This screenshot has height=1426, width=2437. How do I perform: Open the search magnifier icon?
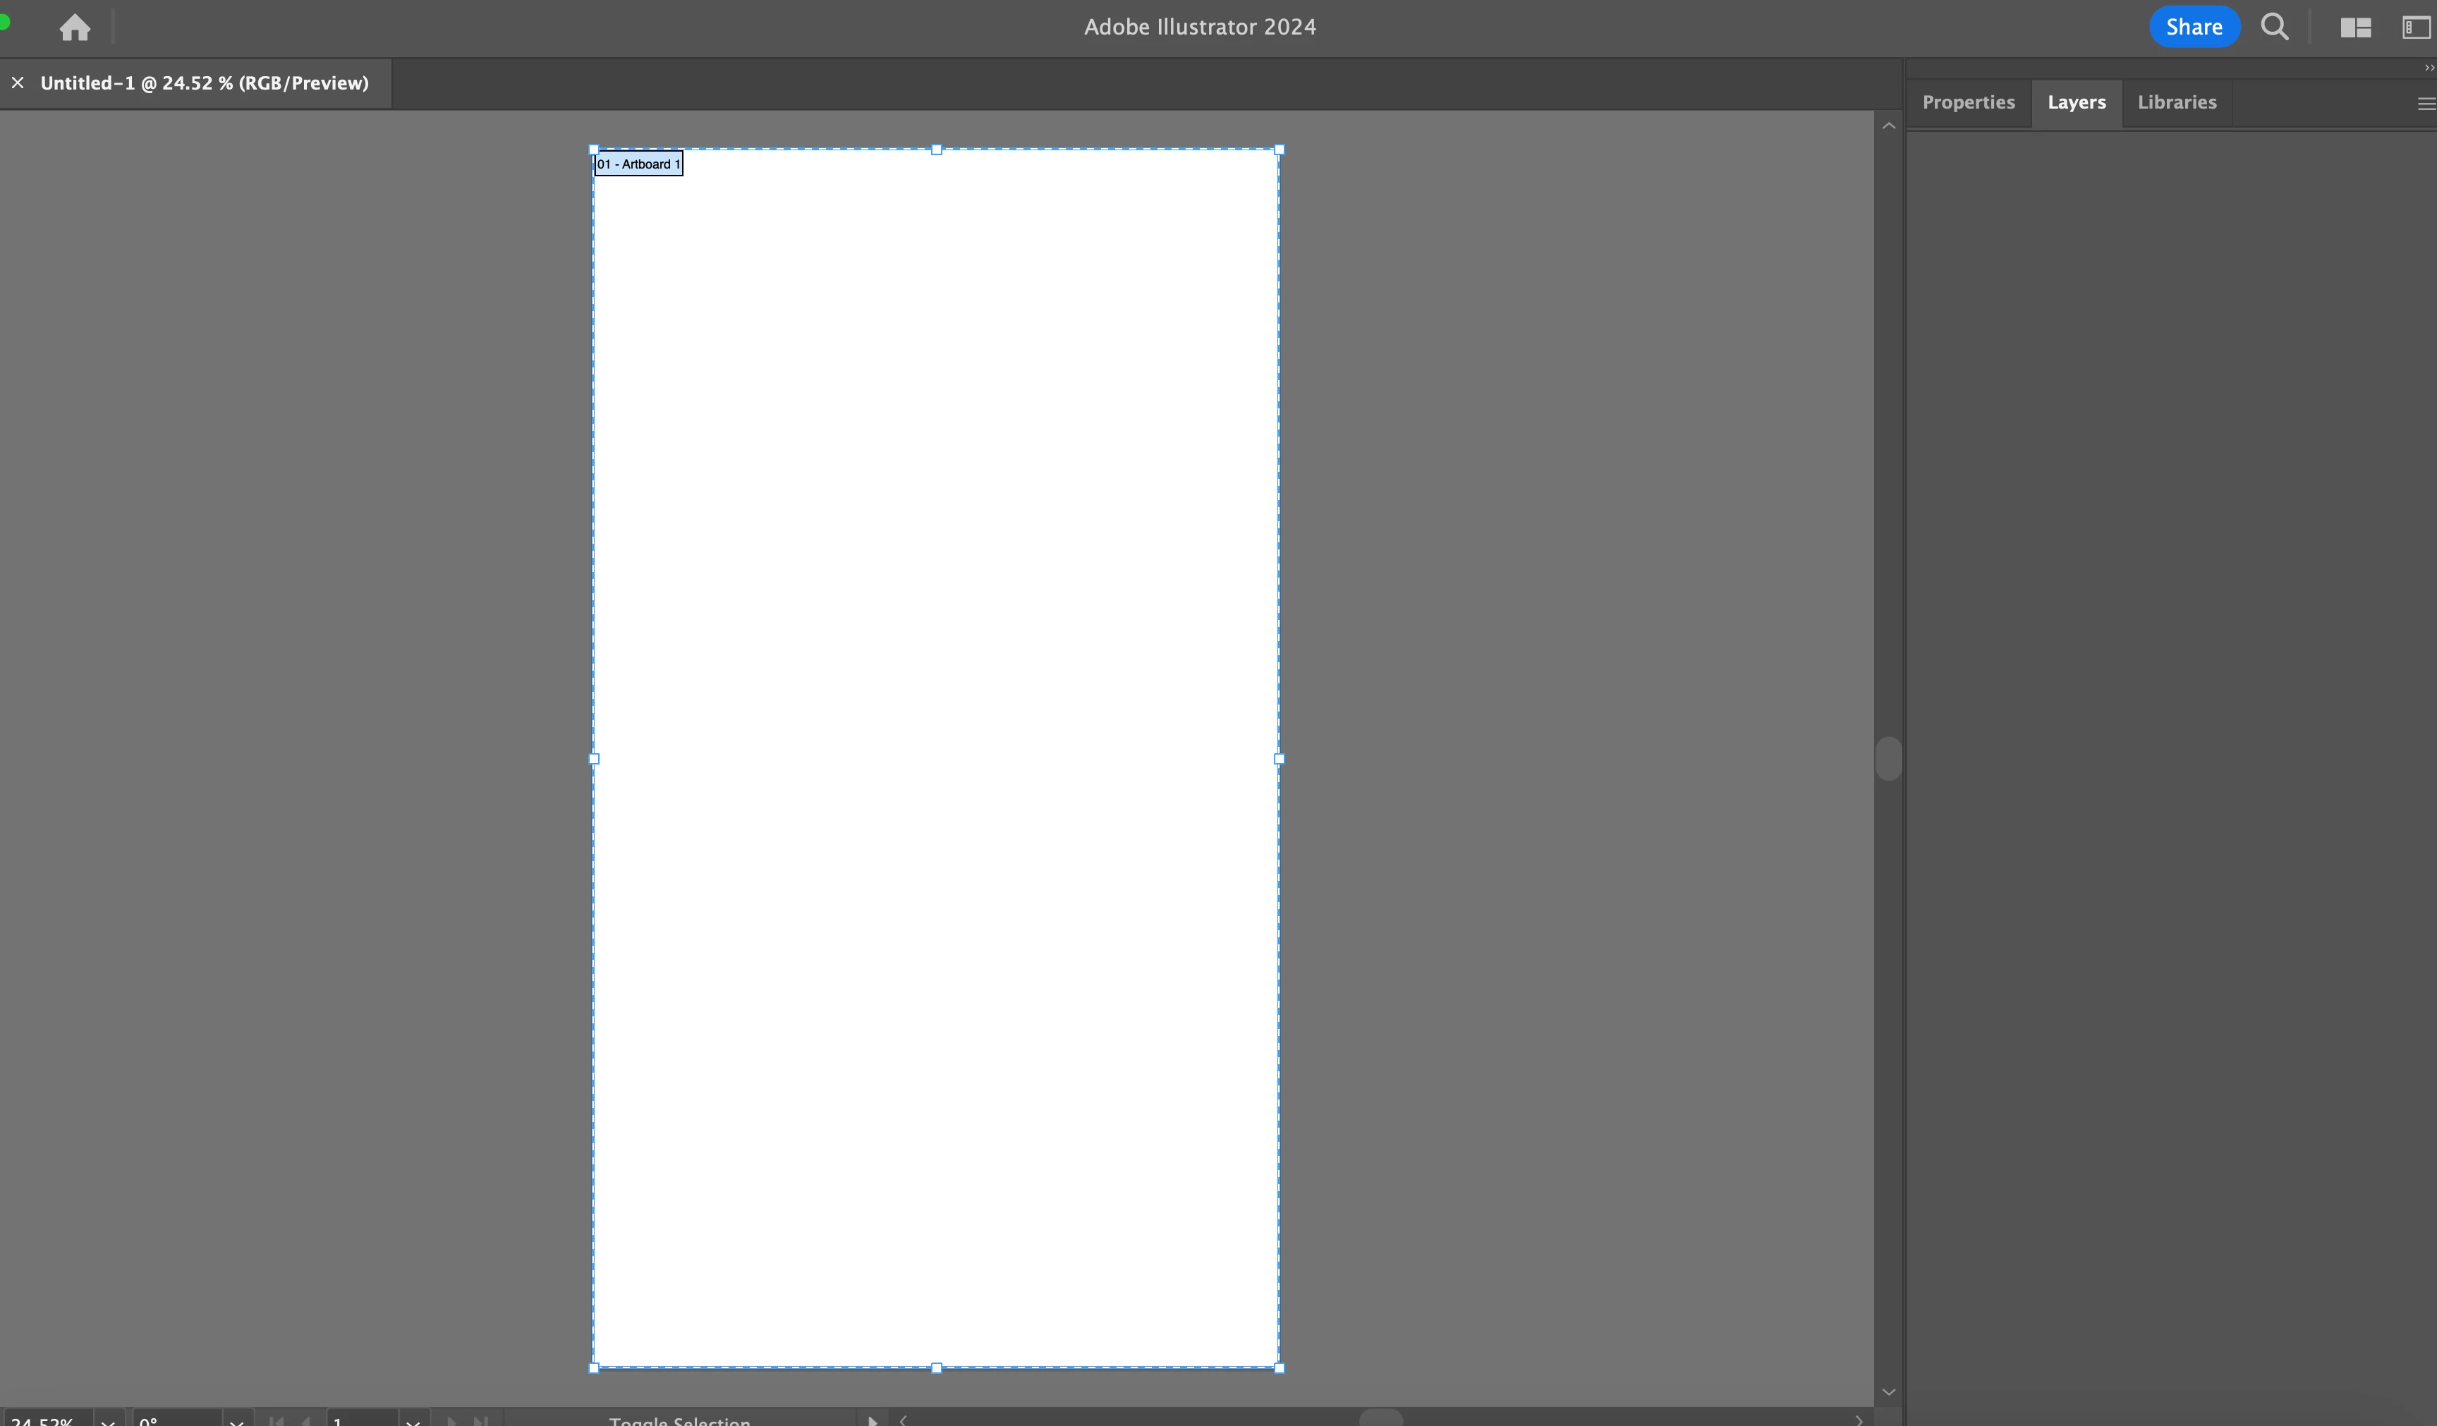(x=2275, y=27)
